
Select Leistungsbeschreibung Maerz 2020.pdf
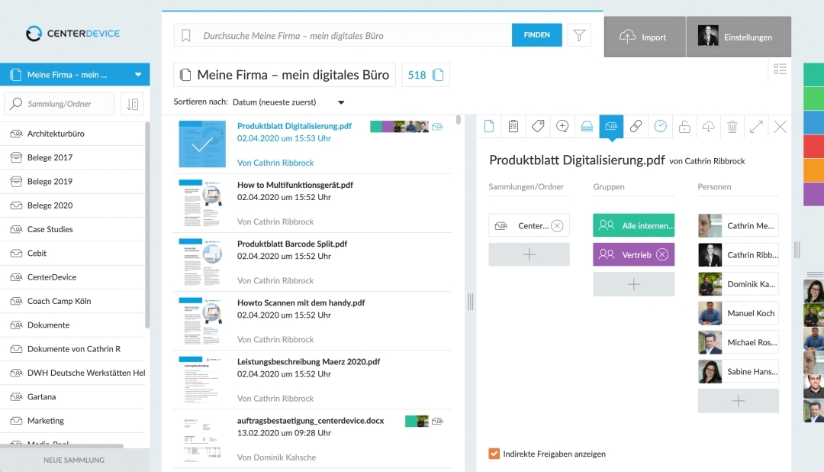tap(308, 361)
